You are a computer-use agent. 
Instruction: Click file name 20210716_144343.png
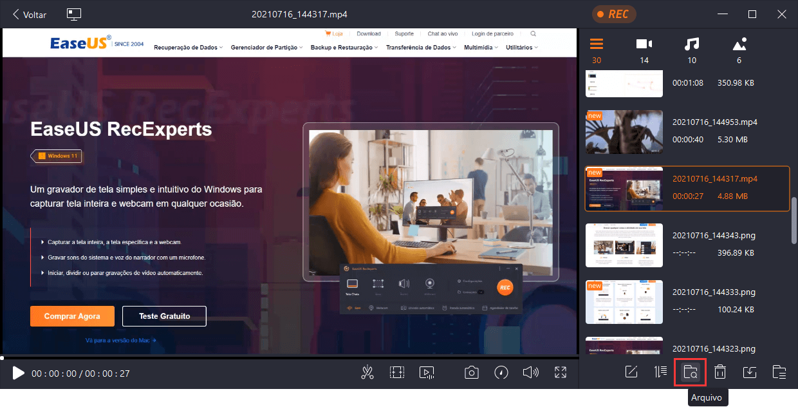coord(714,235)
